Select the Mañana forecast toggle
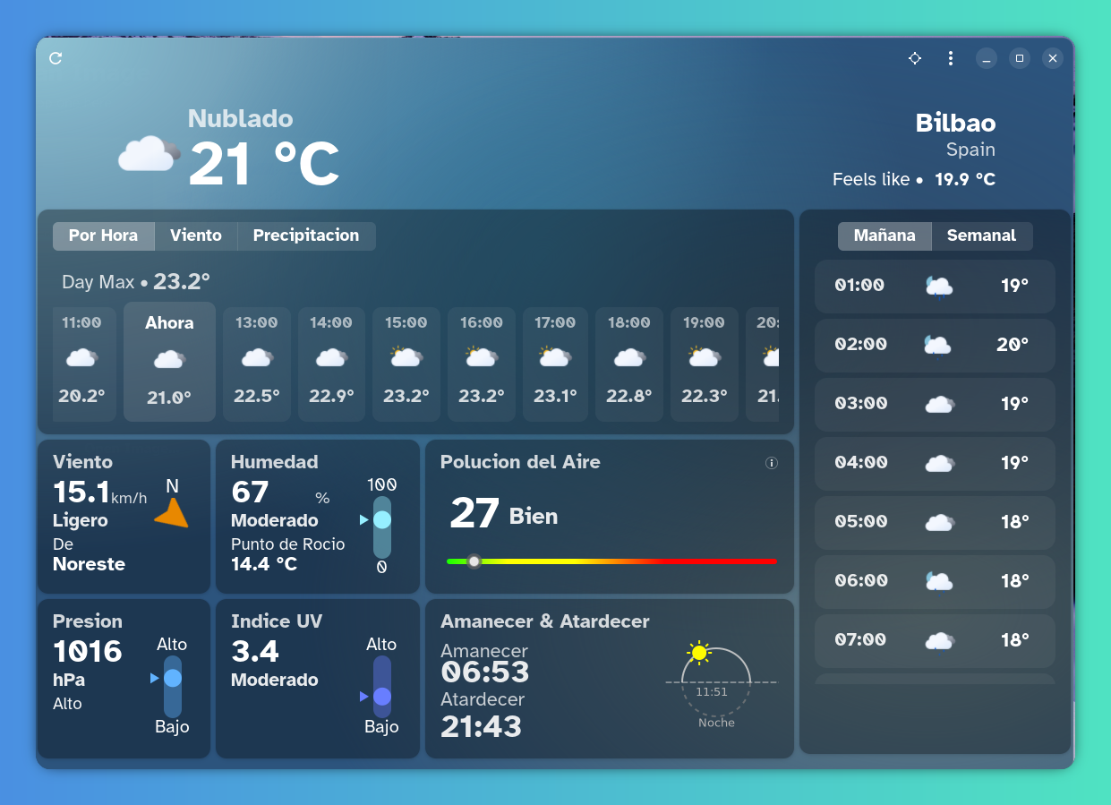 point(885,236)
